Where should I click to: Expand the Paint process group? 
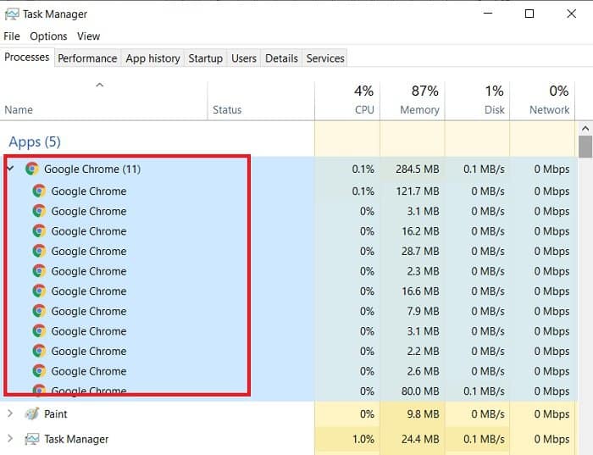point(10,413)
